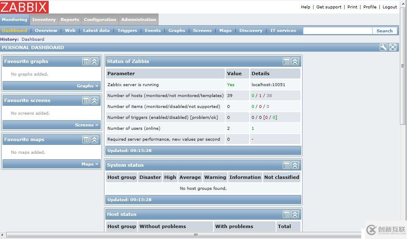
Task: Switch to the Administration tab
Action: pos(138,19)
